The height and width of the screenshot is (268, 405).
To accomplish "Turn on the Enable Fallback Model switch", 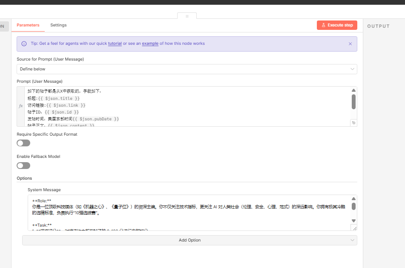I will [x=23, y=165].
